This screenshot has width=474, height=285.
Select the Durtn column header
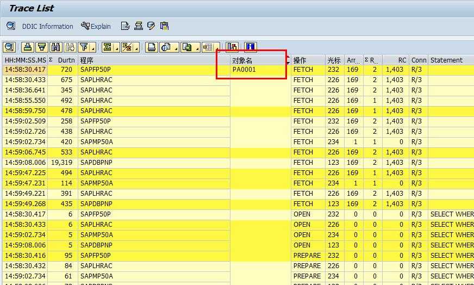tap(63, 60)
